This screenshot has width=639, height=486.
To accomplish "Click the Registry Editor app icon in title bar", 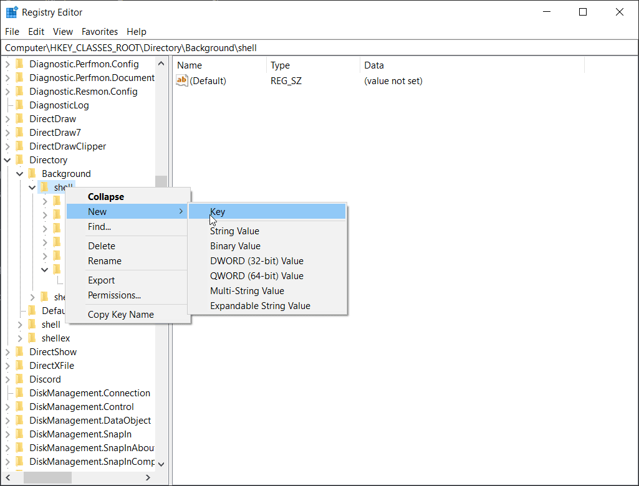I will click(x=11, y=12).
